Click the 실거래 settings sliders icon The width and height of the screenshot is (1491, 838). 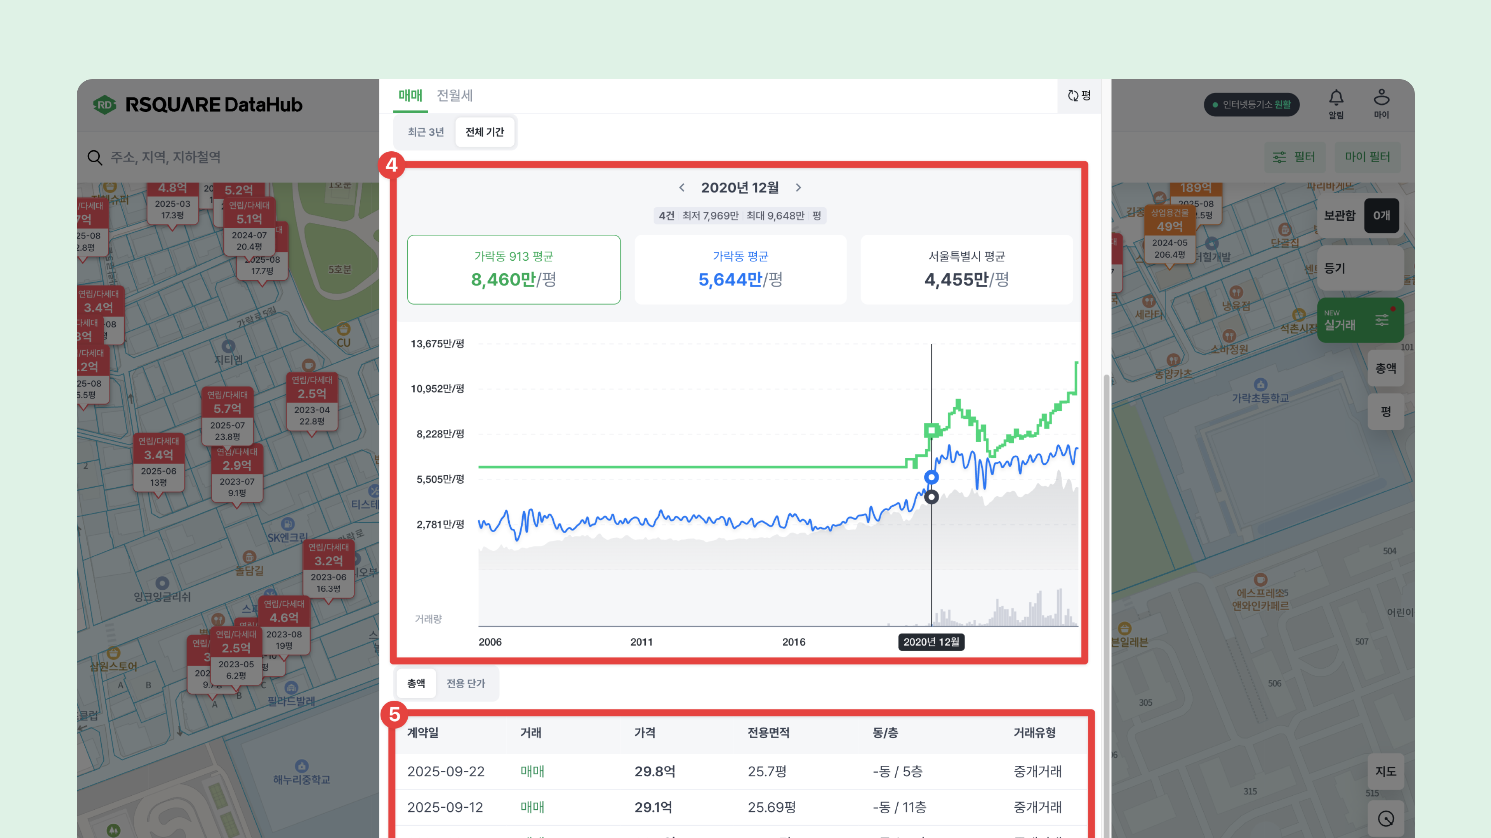pyautogui.click(x=1382, y=320)
